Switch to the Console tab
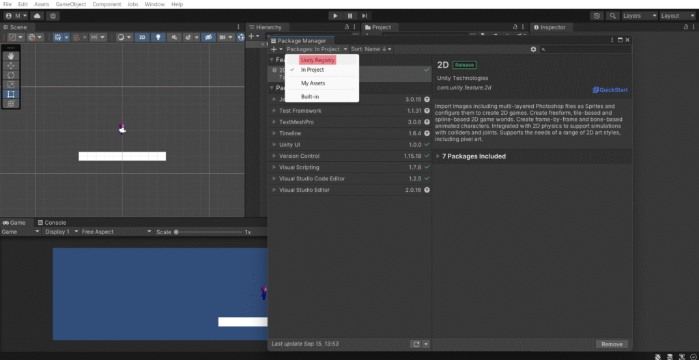The image size is (699, 360). (x=52, y=223)
